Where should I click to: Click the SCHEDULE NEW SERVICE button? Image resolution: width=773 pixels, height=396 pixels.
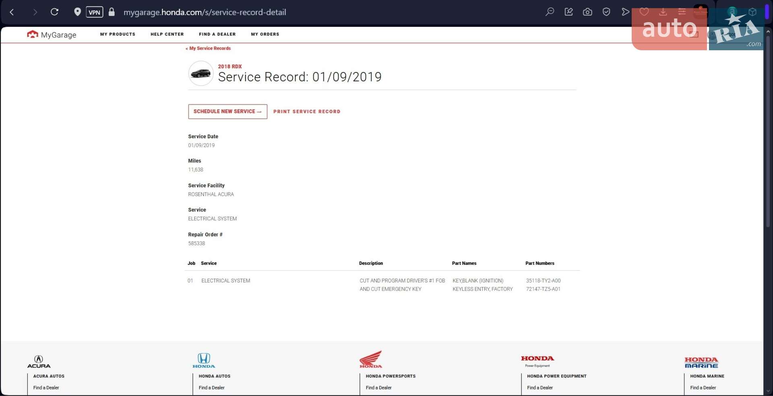point(227,111)
